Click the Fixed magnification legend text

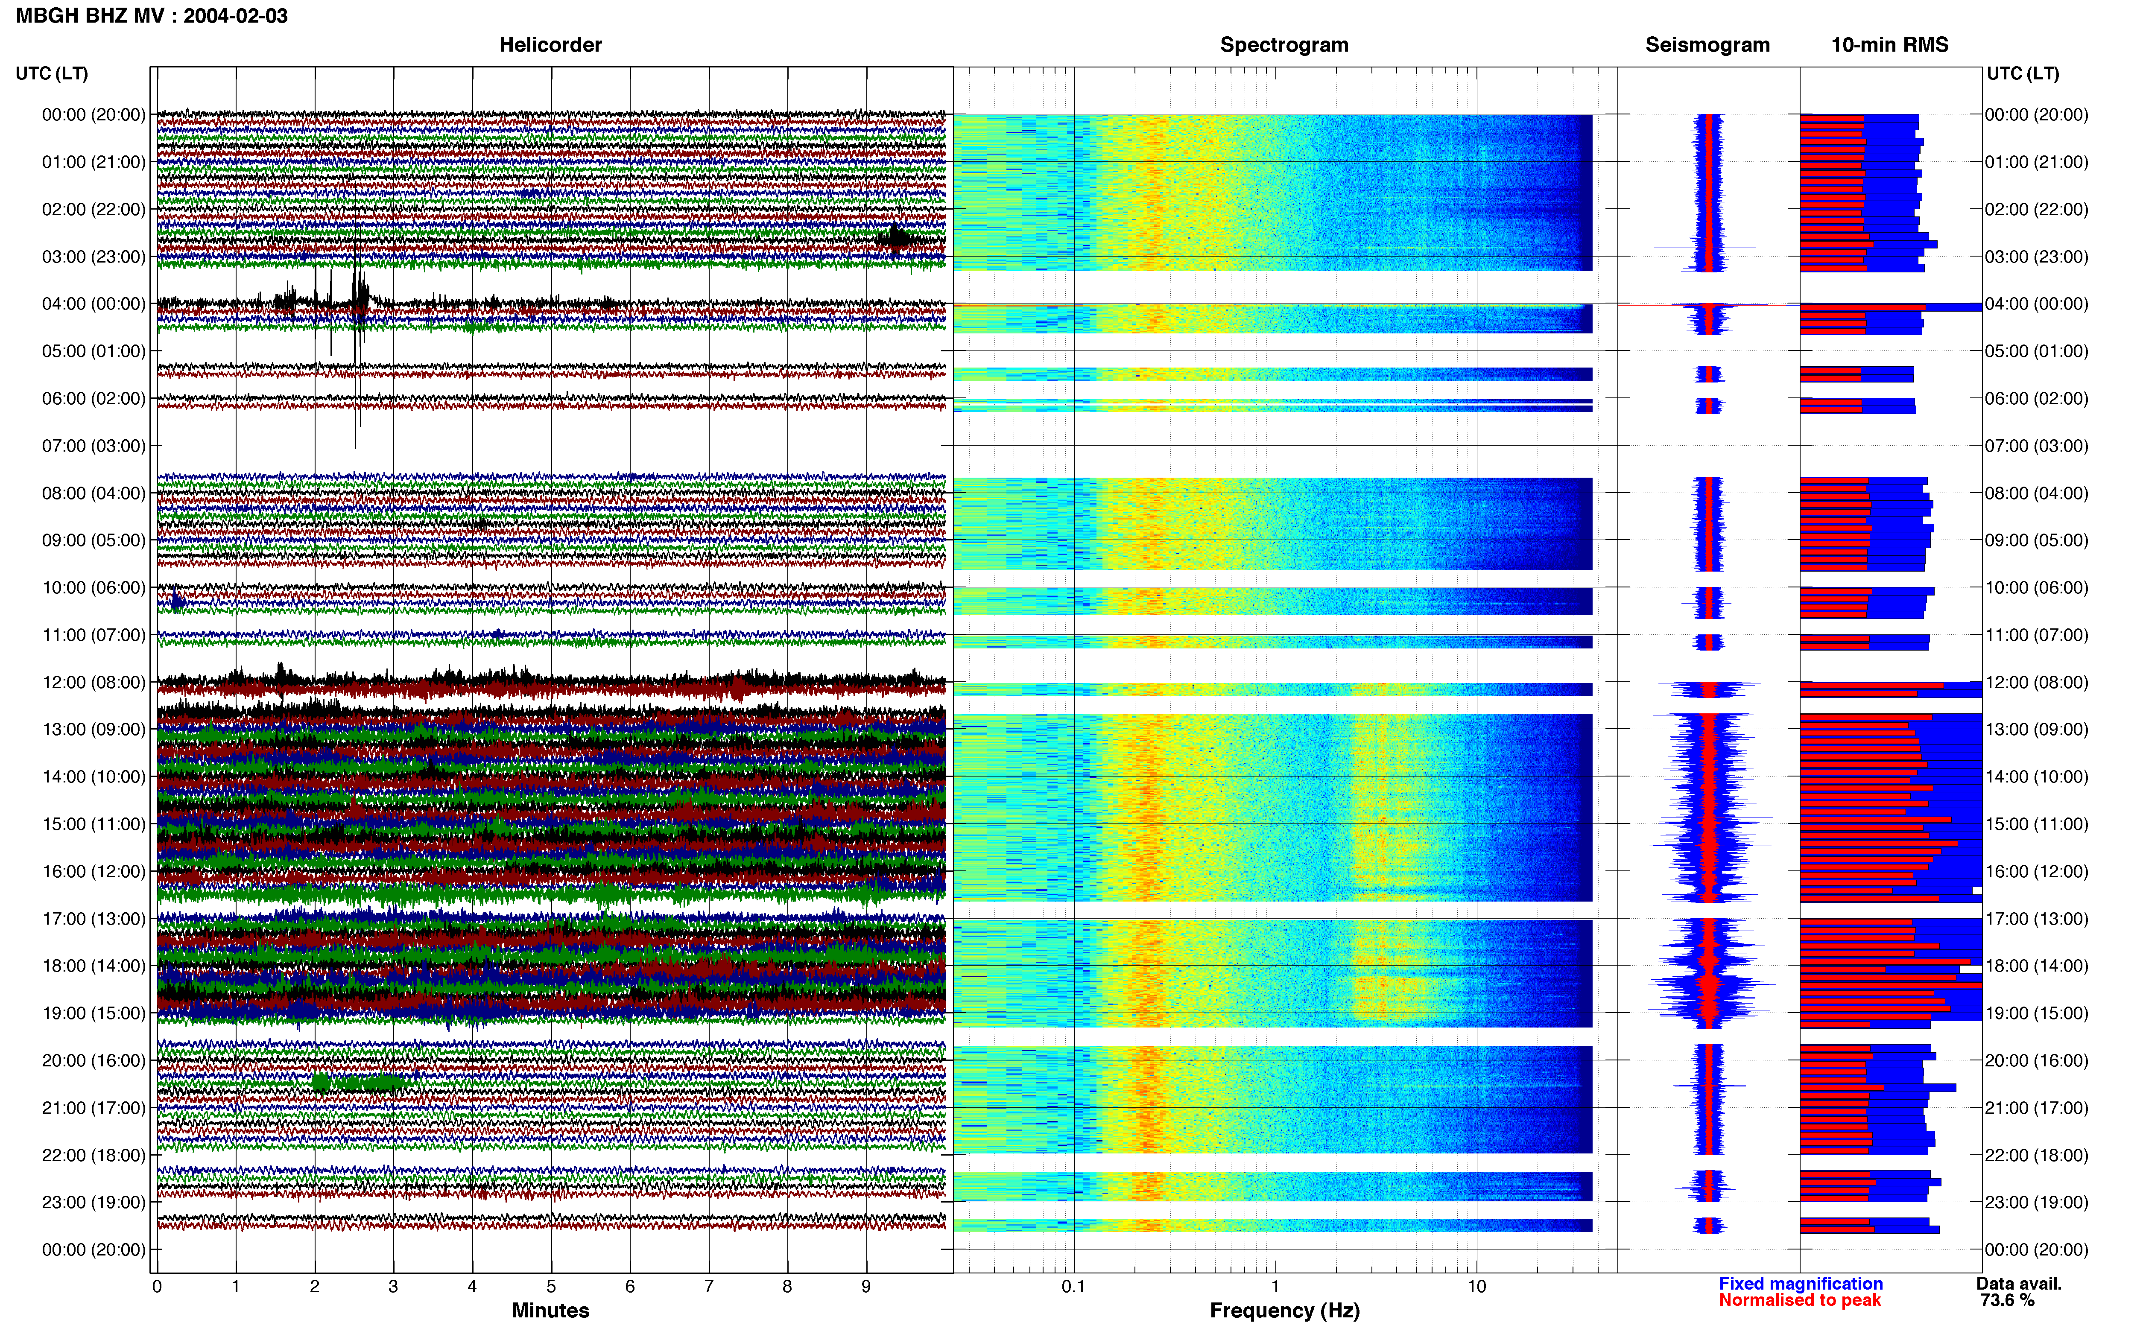[1800, 1283]
